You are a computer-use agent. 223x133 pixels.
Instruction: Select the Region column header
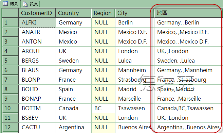point(103,13)
